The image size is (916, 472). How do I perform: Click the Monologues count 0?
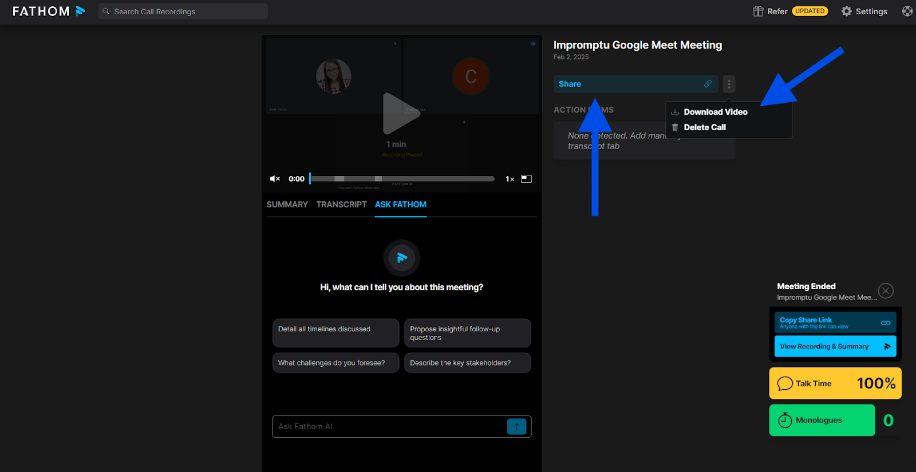(889, 421)
